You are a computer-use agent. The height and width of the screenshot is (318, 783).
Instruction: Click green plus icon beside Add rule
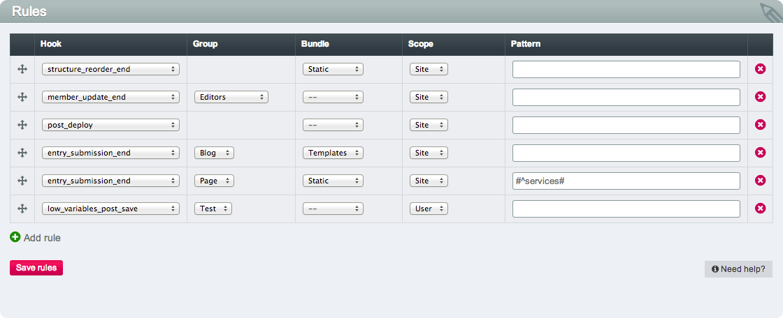click(15, 238)
